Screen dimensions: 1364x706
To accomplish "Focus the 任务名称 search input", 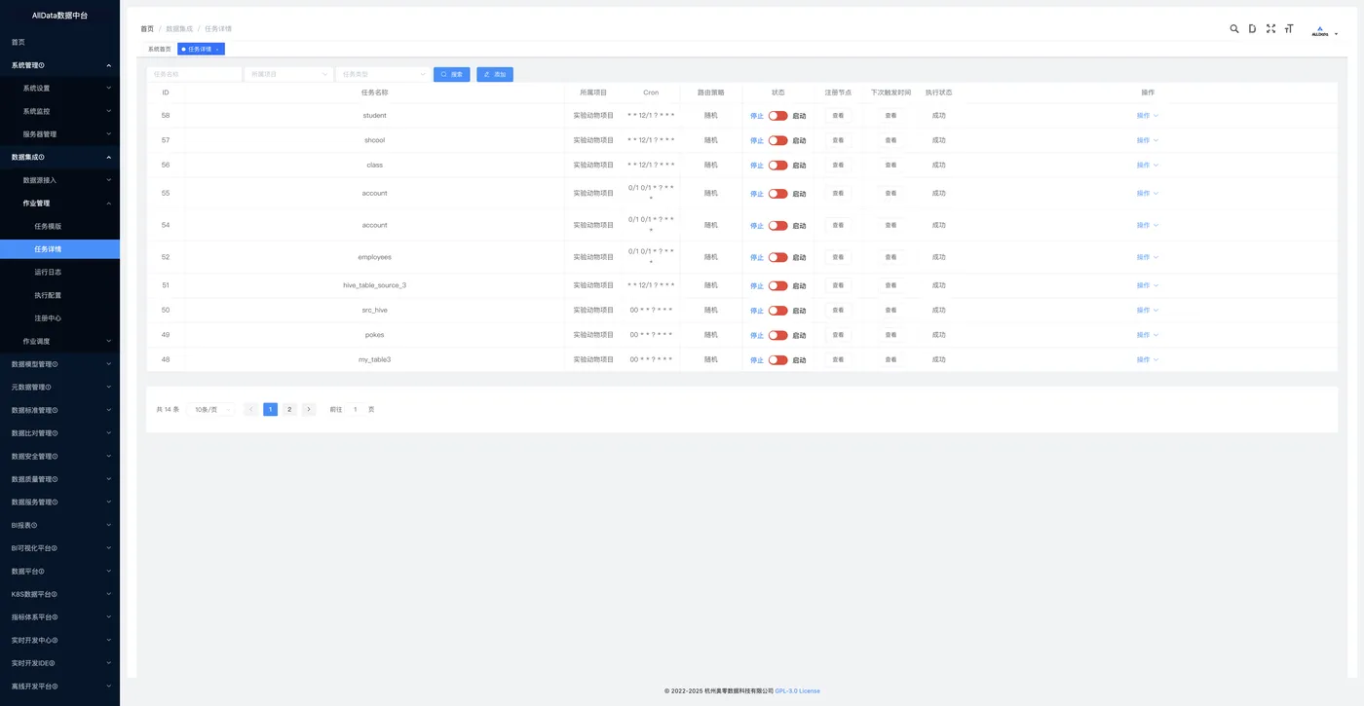I will 195,74.
